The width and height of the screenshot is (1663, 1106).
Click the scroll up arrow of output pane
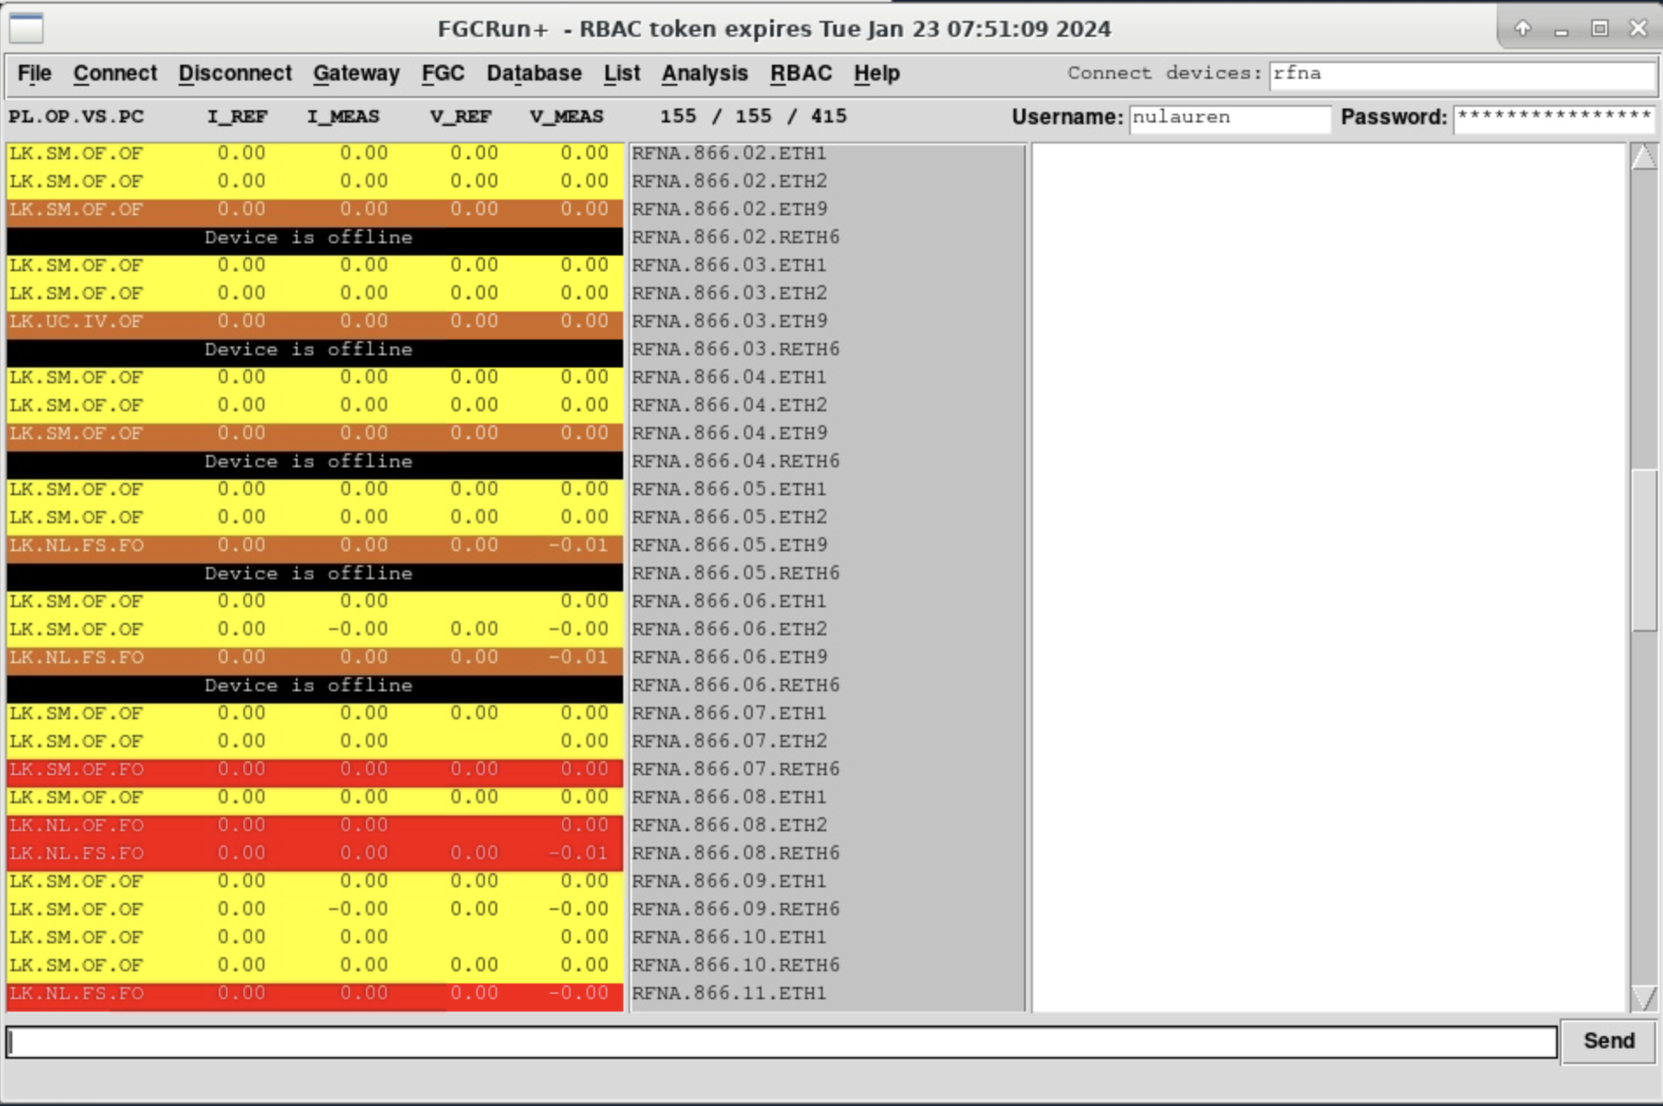(x=1644, y=157)
